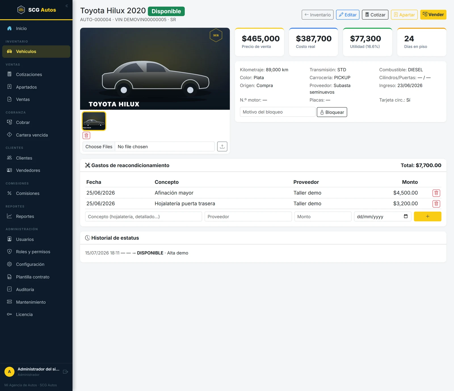Click the Monto input field
454x391 pixels.
(323, 216)
